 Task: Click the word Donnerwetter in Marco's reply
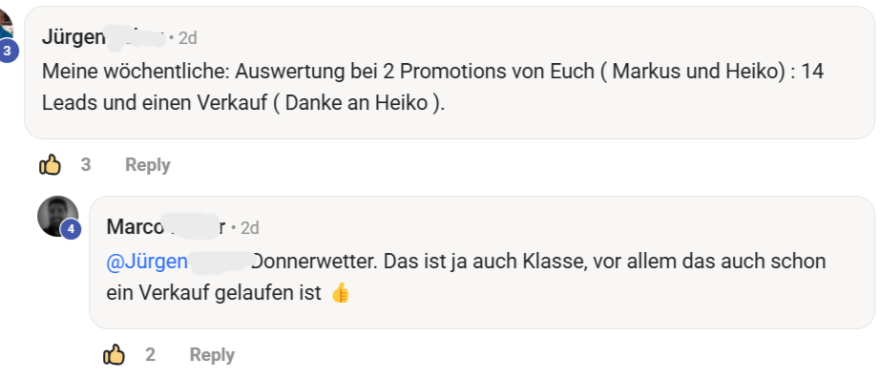click(314, 262)
